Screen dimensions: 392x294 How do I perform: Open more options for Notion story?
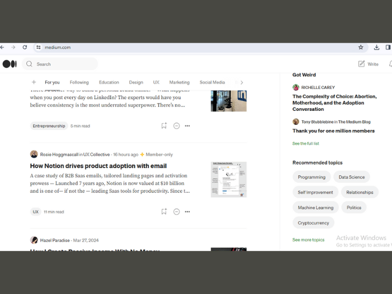tap(187, 212)
